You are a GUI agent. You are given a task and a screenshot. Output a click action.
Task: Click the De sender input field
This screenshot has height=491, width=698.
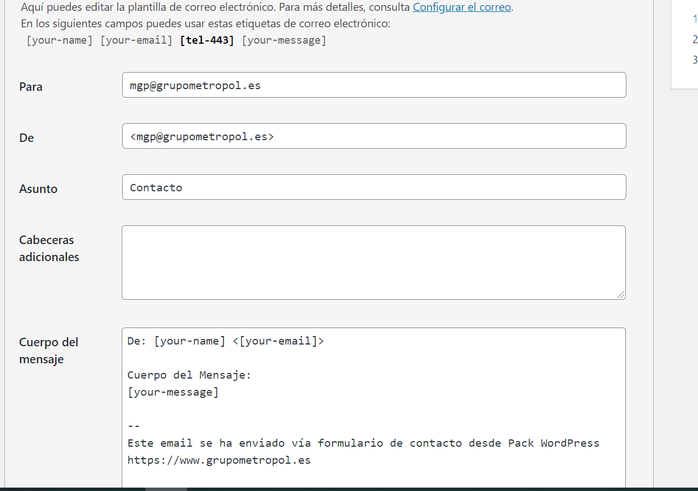coord(374,136)
